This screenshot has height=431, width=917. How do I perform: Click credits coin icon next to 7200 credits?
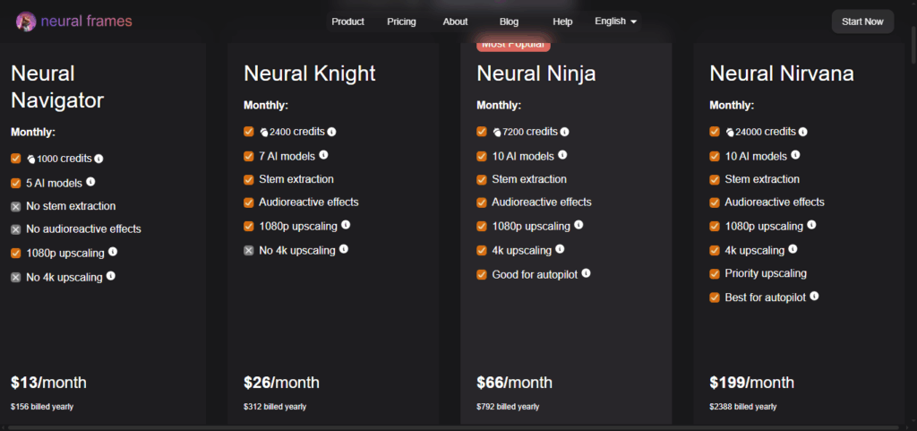[x=497, y=132]
